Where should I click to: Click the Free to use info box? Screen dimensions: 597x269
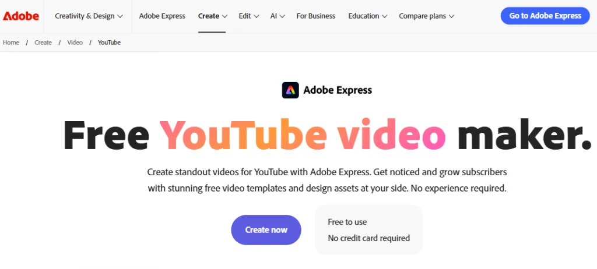(368, 230)
